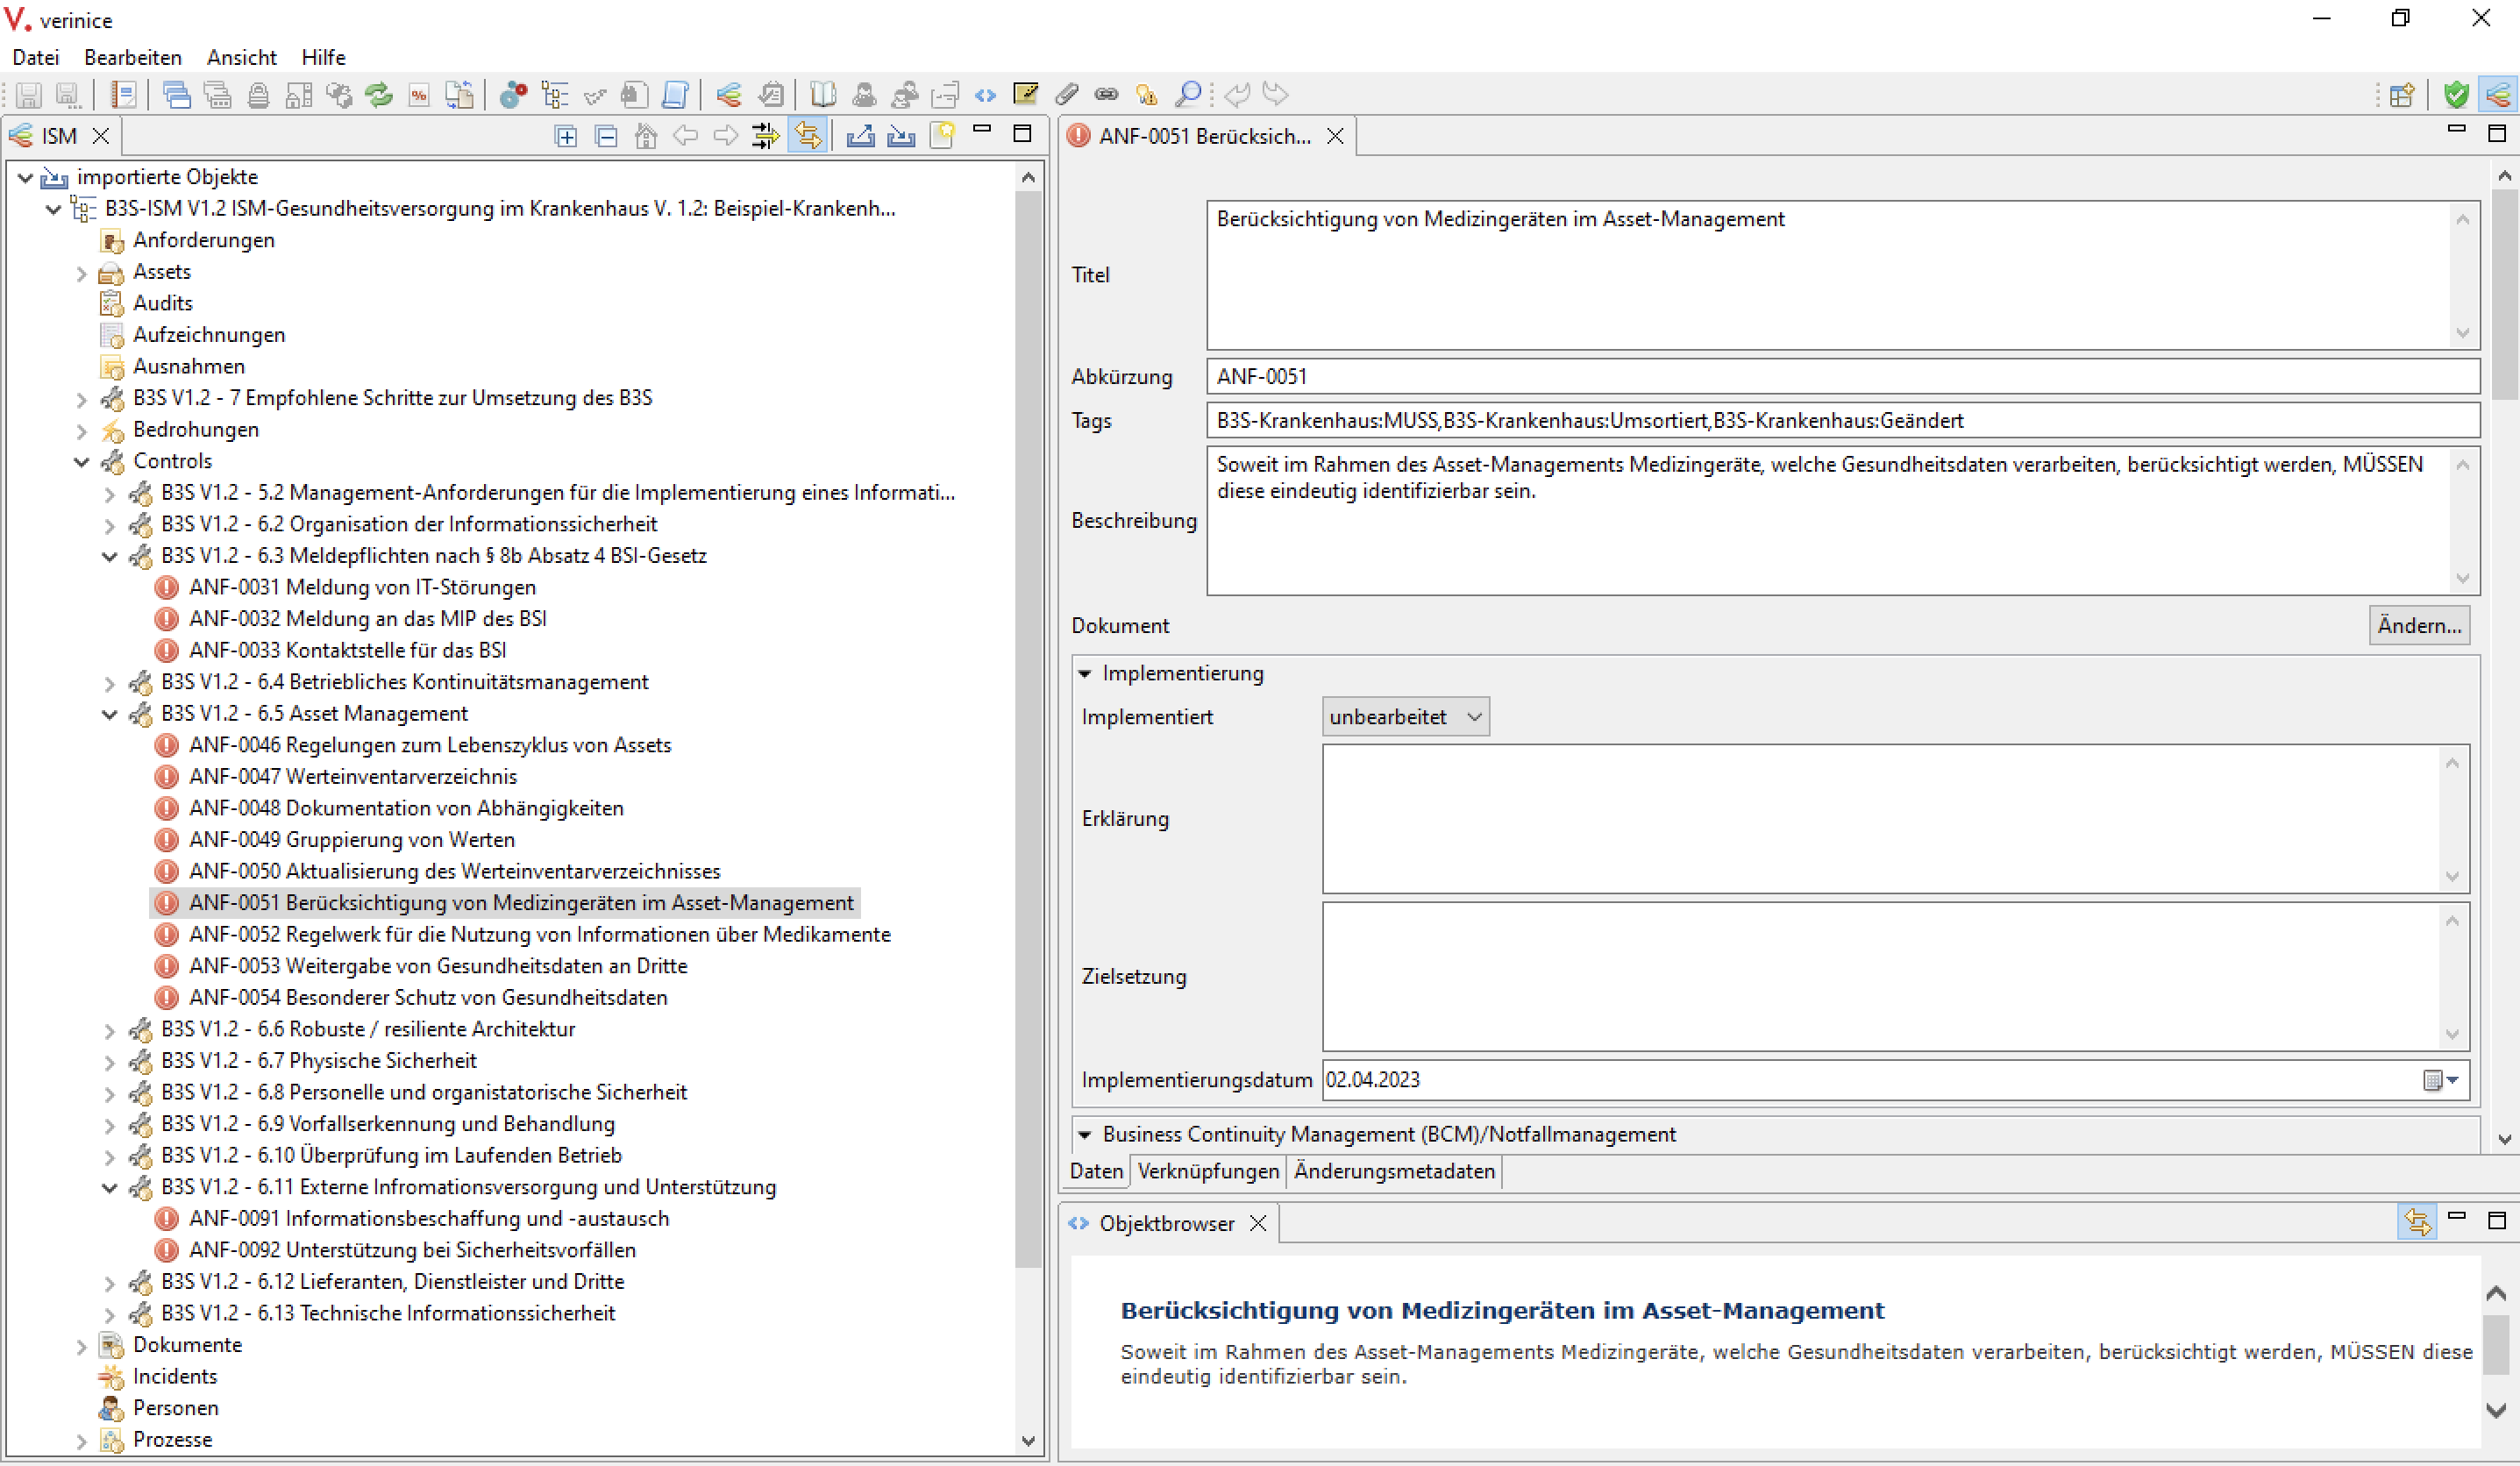The image size is (2520, 1466).
Task: Click the Open Perspective grid icon
Action: point(2402,95)
